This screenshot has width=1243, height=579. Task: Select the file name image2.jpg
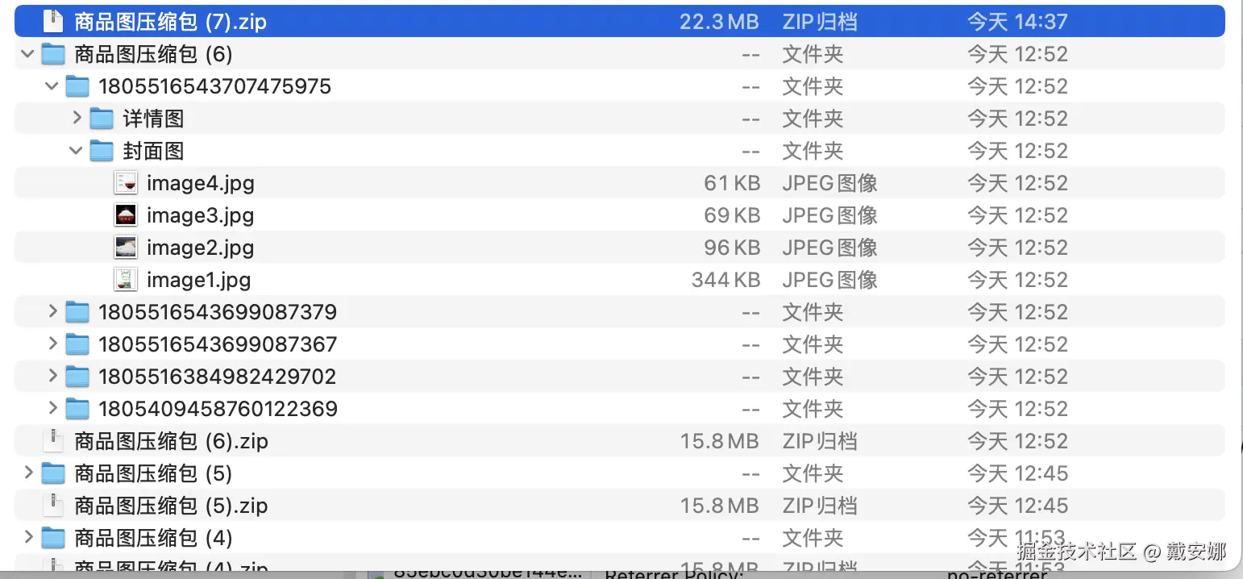[201, 248]
